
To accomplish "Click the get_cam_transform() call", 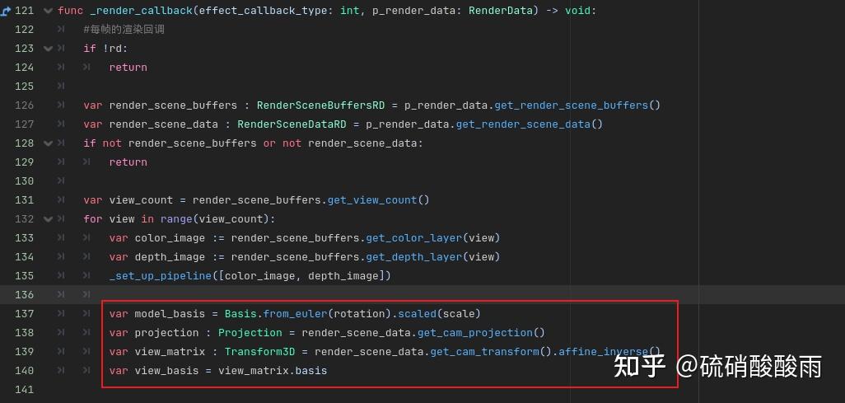I will click(x=490, y=352).
